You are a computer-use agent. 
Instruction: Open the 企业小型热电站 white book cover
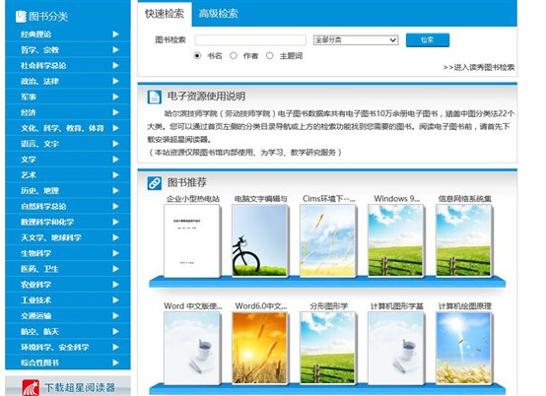(x=192, y=240)
